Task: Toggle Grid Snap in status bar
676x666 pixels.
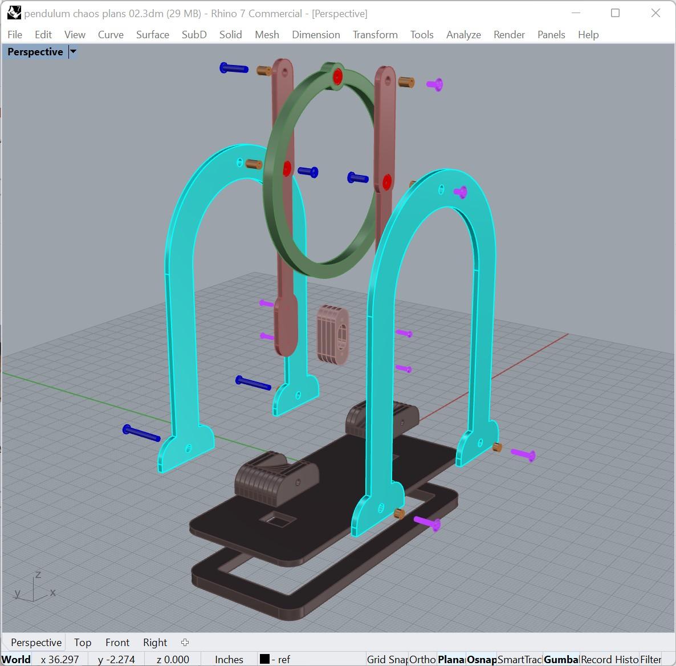Action: click(386, 659)
